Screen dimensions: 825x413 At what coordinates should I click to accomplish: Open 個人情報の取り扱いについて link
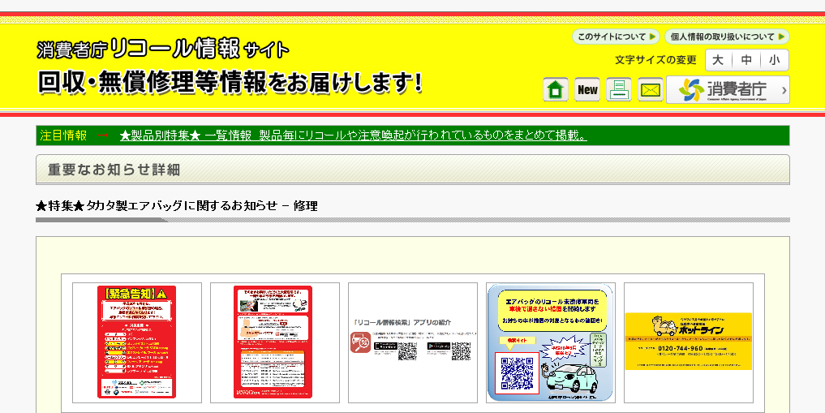point(727,37)
